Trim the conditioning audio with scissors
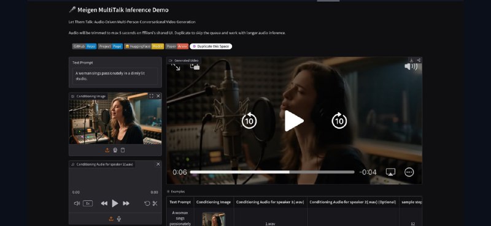Screen dimensions: 491x226 pos(155,203)
